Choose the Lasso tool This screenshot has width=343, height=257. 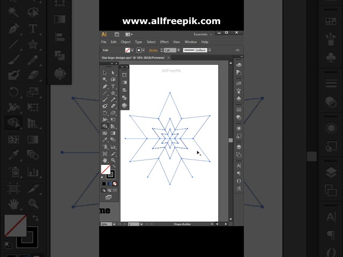(x=113, y=79)
